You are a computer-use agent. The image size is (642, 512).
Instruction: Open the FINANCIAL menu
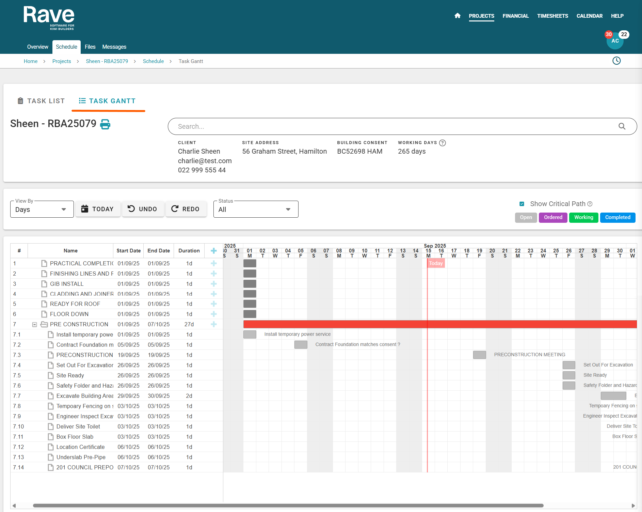515,16
